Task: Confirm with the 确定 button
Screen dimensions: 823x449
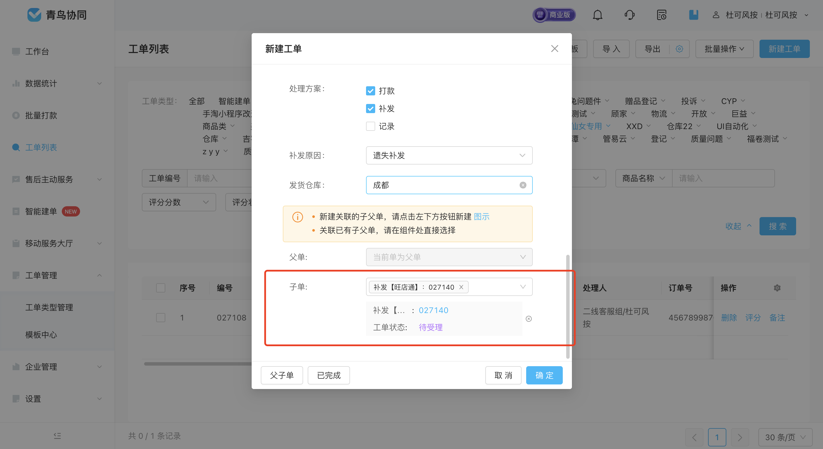Action: [x=544, y=375]
